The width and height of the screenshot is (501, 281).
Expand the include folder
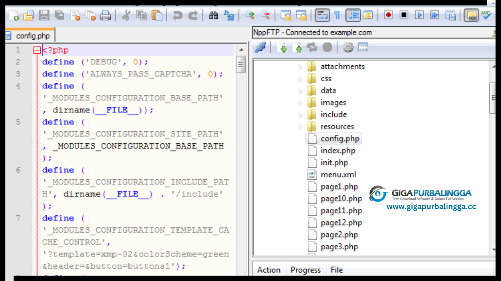tap(300, 115)
